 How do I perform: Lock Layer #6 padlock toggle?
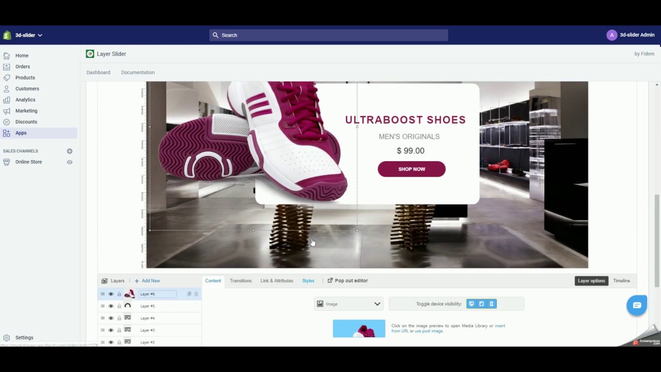(x=119, y=294)
